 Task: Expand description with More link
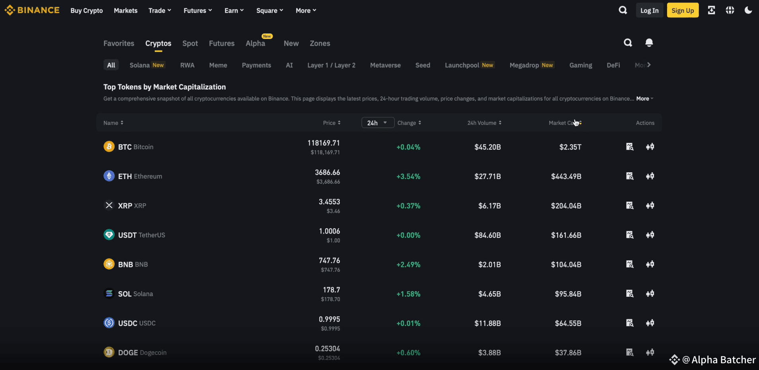click(645, 99)
